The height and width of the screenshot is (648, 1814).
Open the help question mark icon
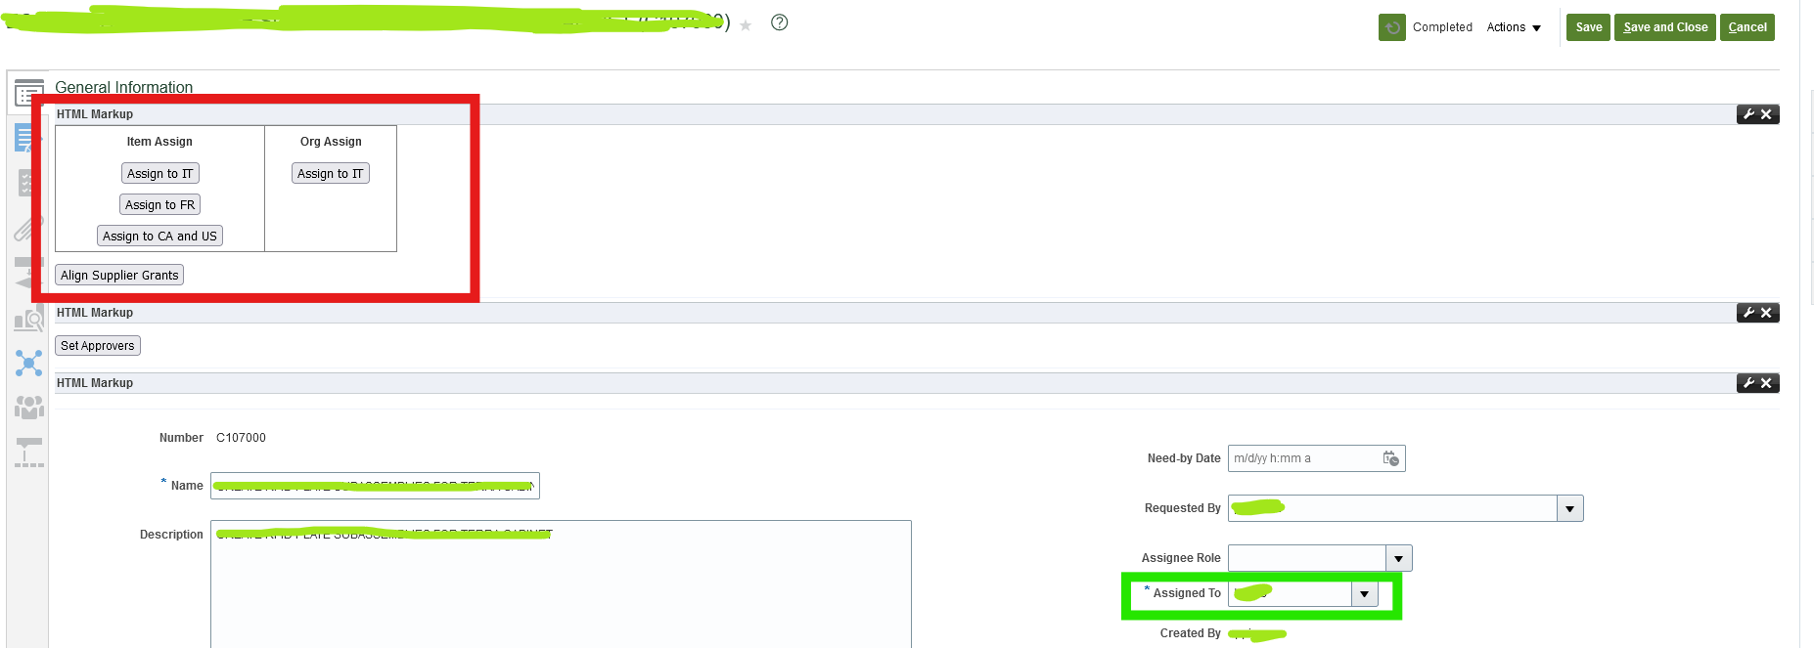(779, 22)
